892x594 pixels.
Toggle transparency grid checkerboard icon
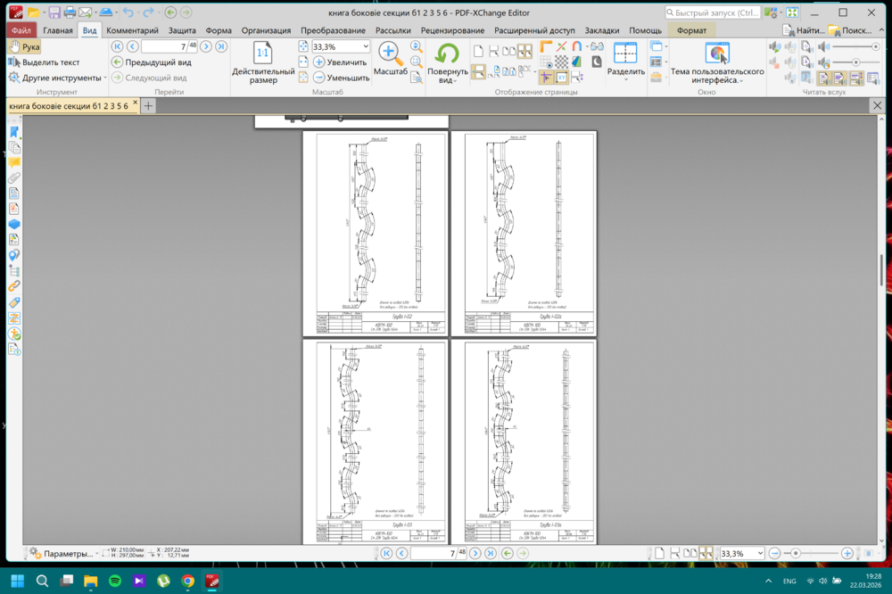click(561, 62)
